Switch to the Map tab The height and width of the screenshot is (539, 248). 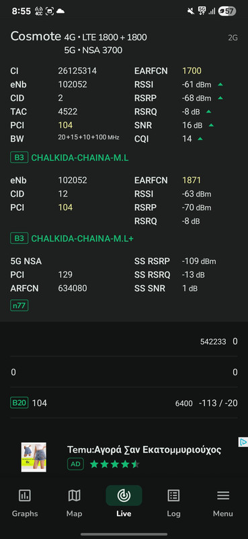[x=74, y=503]
